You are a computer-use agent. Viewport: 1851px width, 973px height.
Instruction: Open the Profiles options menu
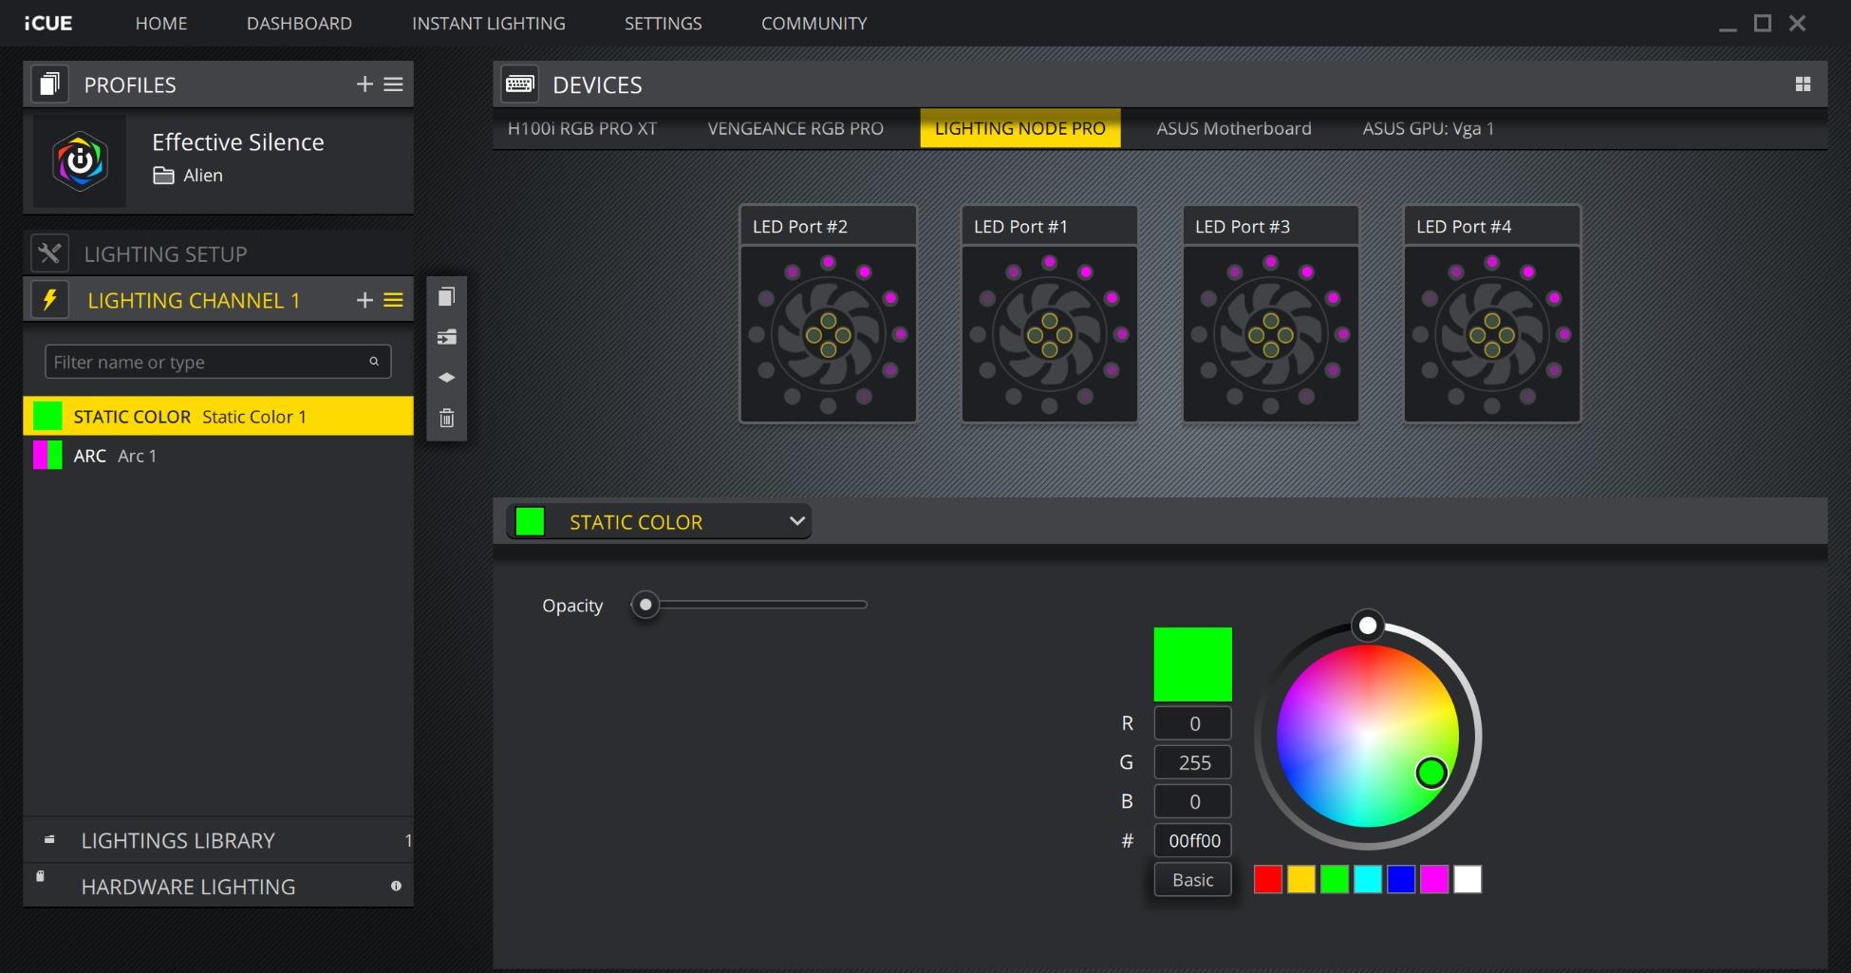pyautogui.click(x=393, y=84)
